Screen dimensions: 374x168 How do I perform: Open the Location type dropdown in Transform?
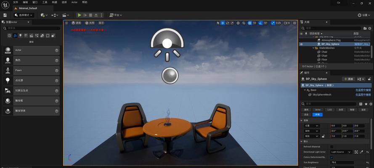tap(311, 126)
